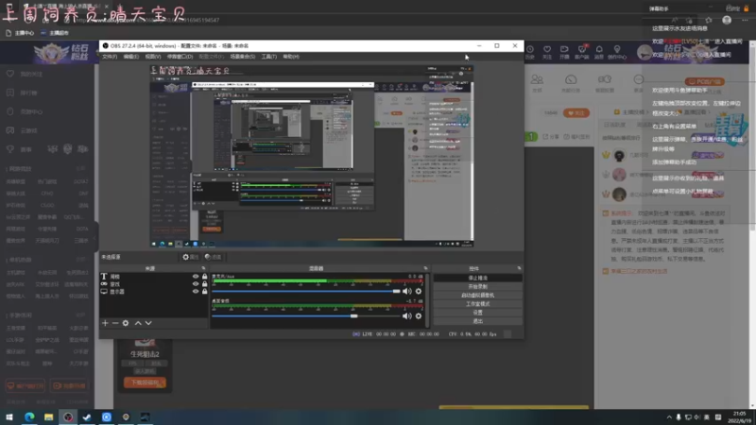Mute the desktop audio speaker icon
Viewport: 756px width, 425px height.
pyautogui.click(x=407, y=316)
